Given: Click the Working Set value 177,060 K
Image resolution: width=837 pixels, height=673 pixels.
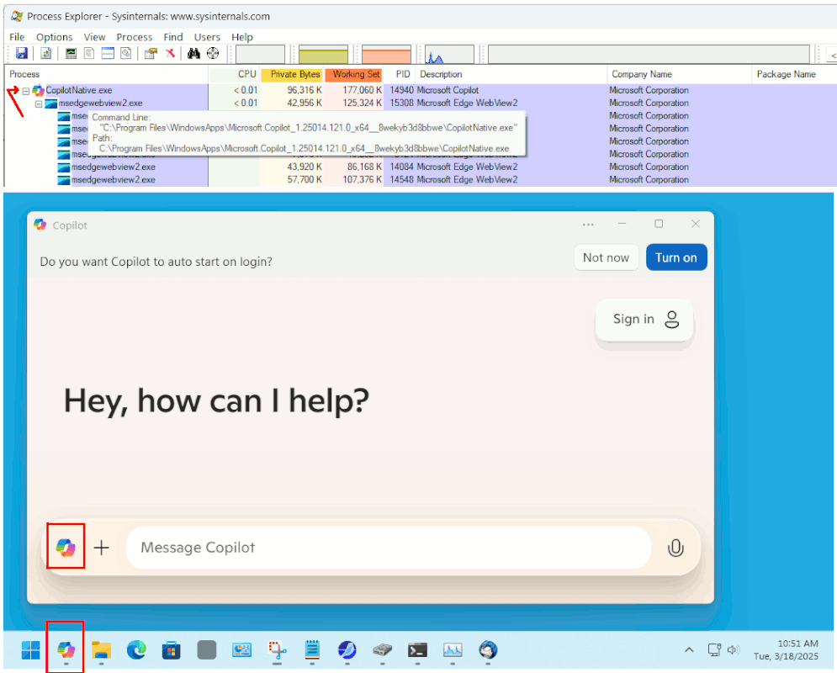Looking at the screenshot, I should [x=362, y=90].
